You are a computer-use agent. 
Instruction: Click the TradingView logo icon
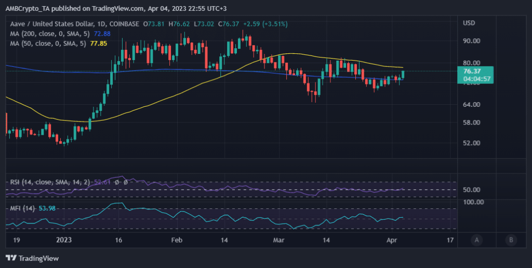[11, 258]
